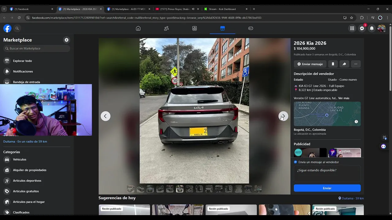This screenshot has width=392, height=220.
Task: Click the map location info icon
Action: point(356,122)
